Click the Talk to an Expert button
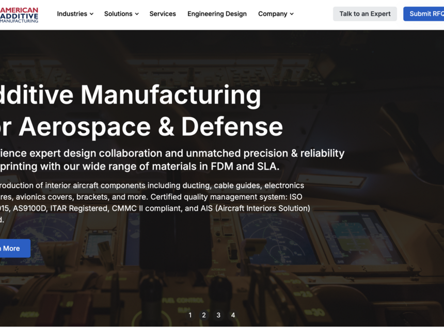 click(364, 14)
